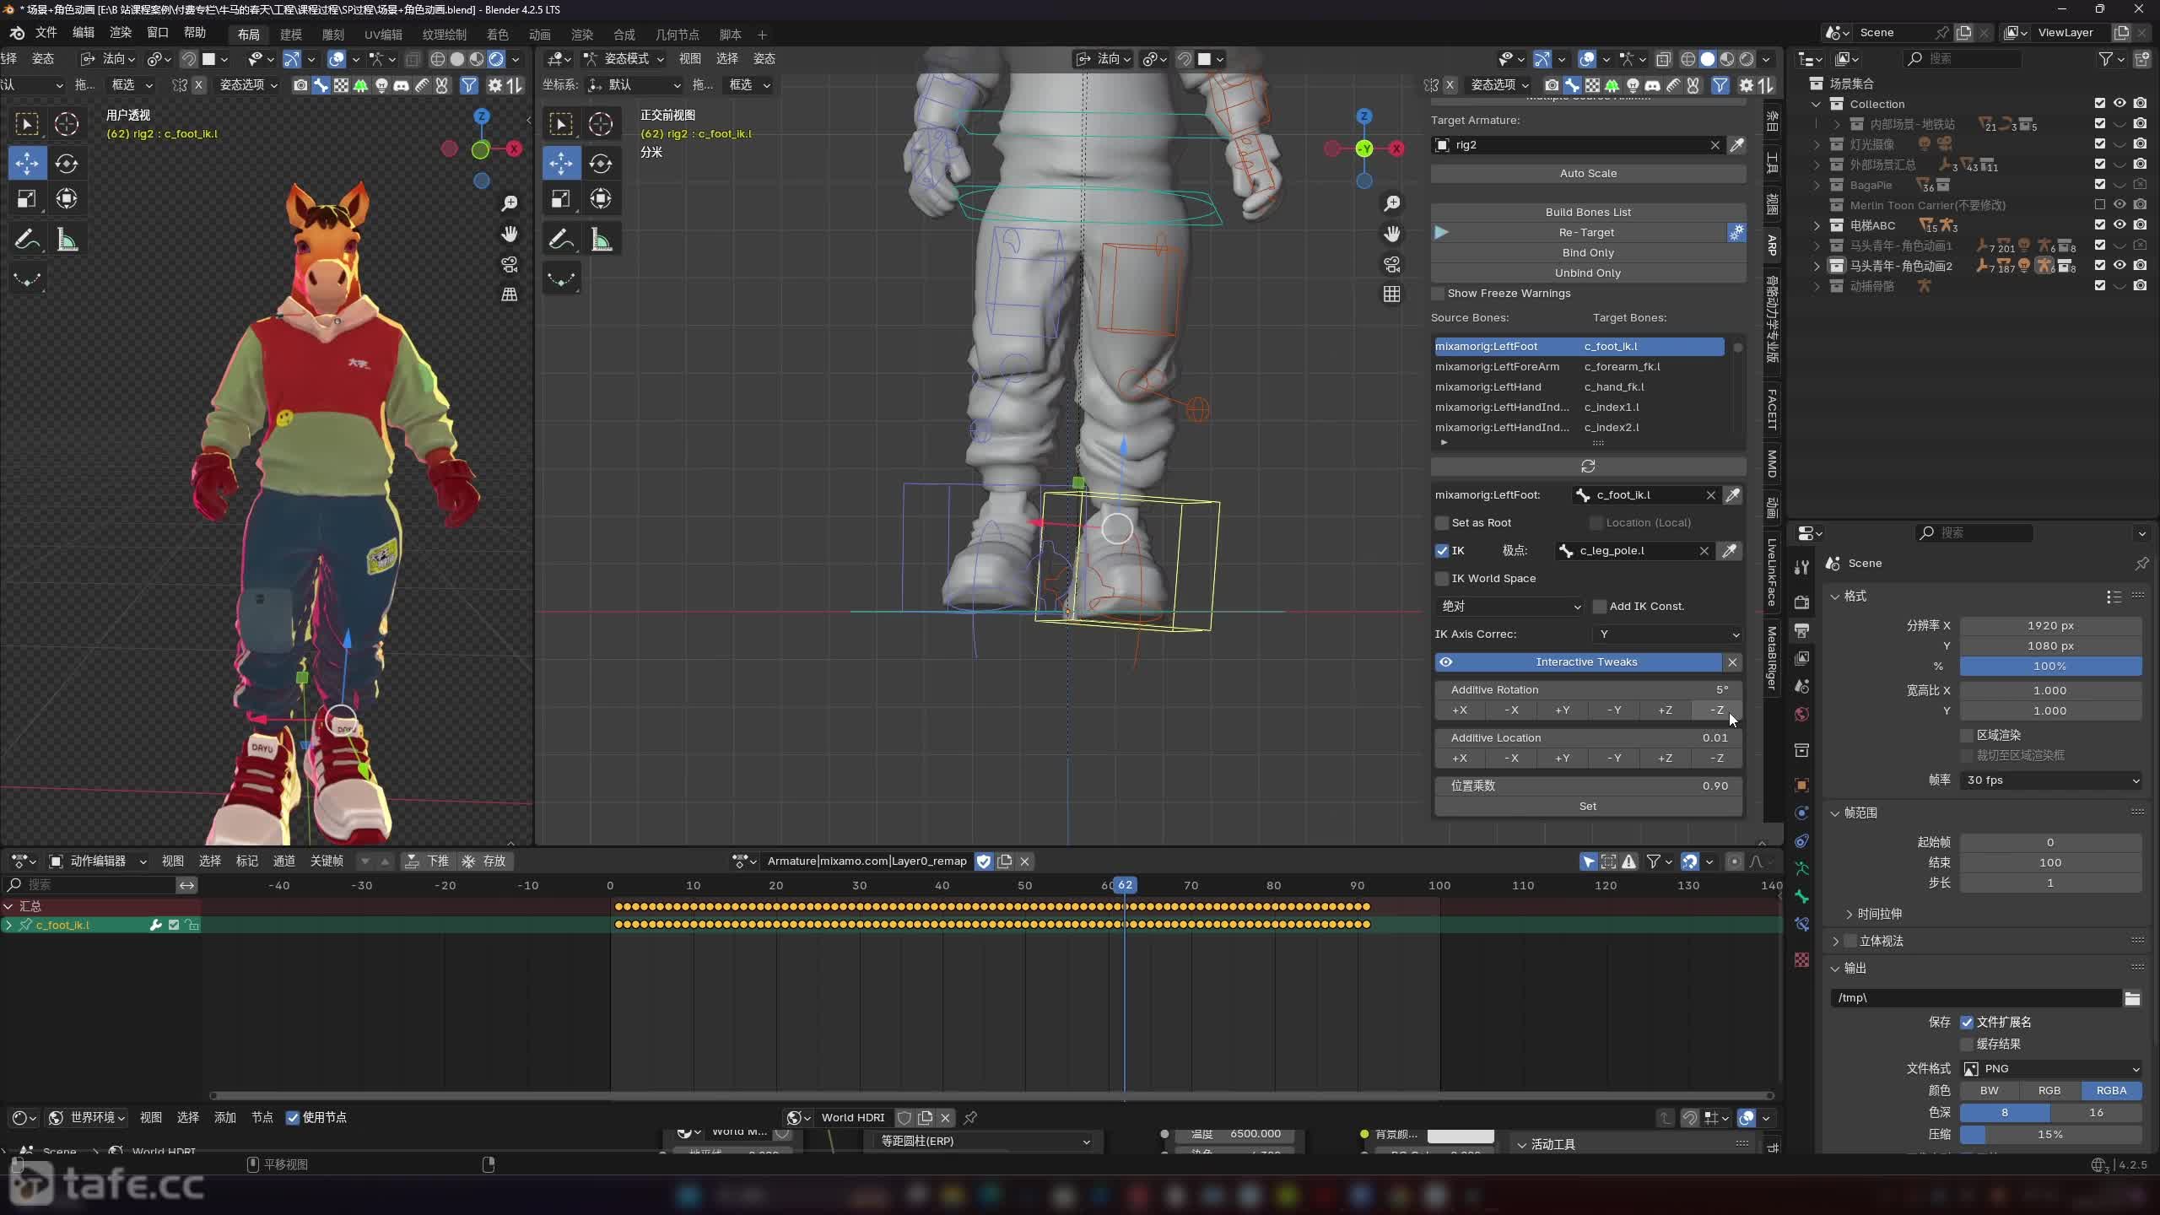Click the camera view icon in right viewport
The width and height of the screenshot is (2160, 1215).
click(1391, 264)
